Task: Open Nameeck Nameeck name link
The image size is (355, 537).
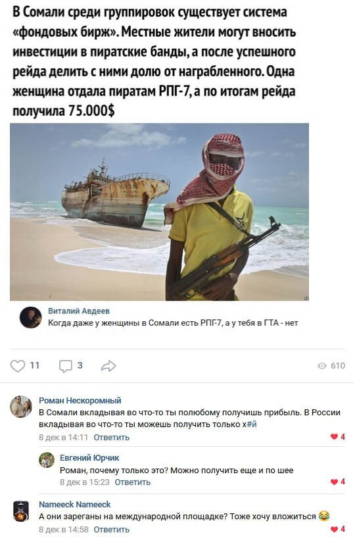Action: [74, 505]
